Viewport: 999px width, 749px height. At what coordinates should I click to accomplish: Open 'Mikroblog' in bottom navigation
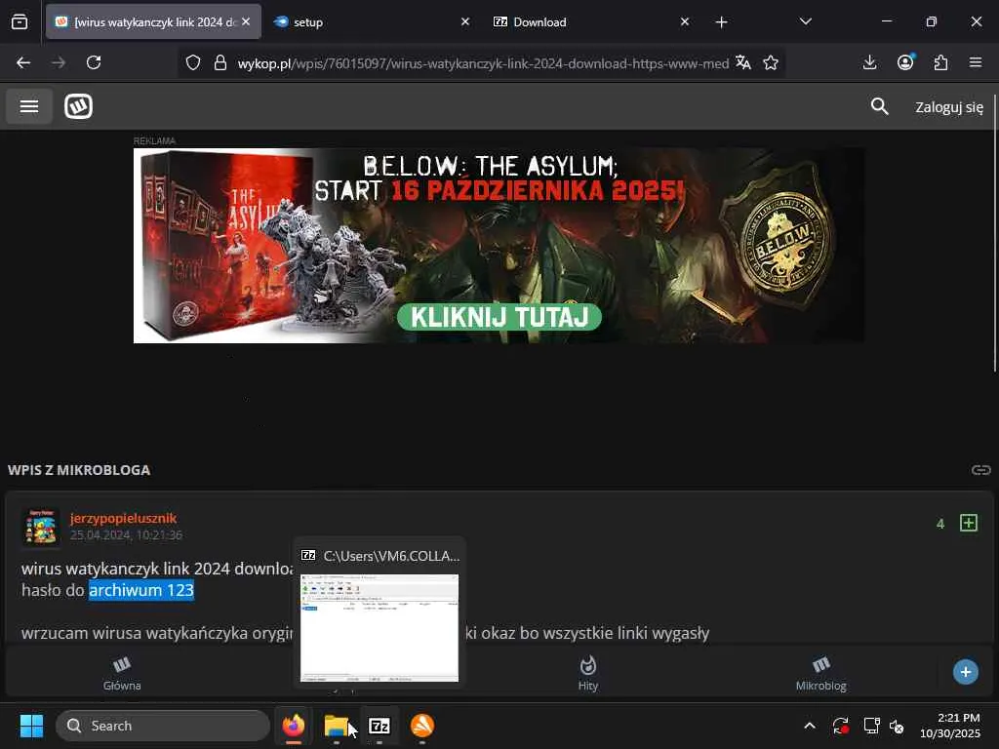point(820,674)
